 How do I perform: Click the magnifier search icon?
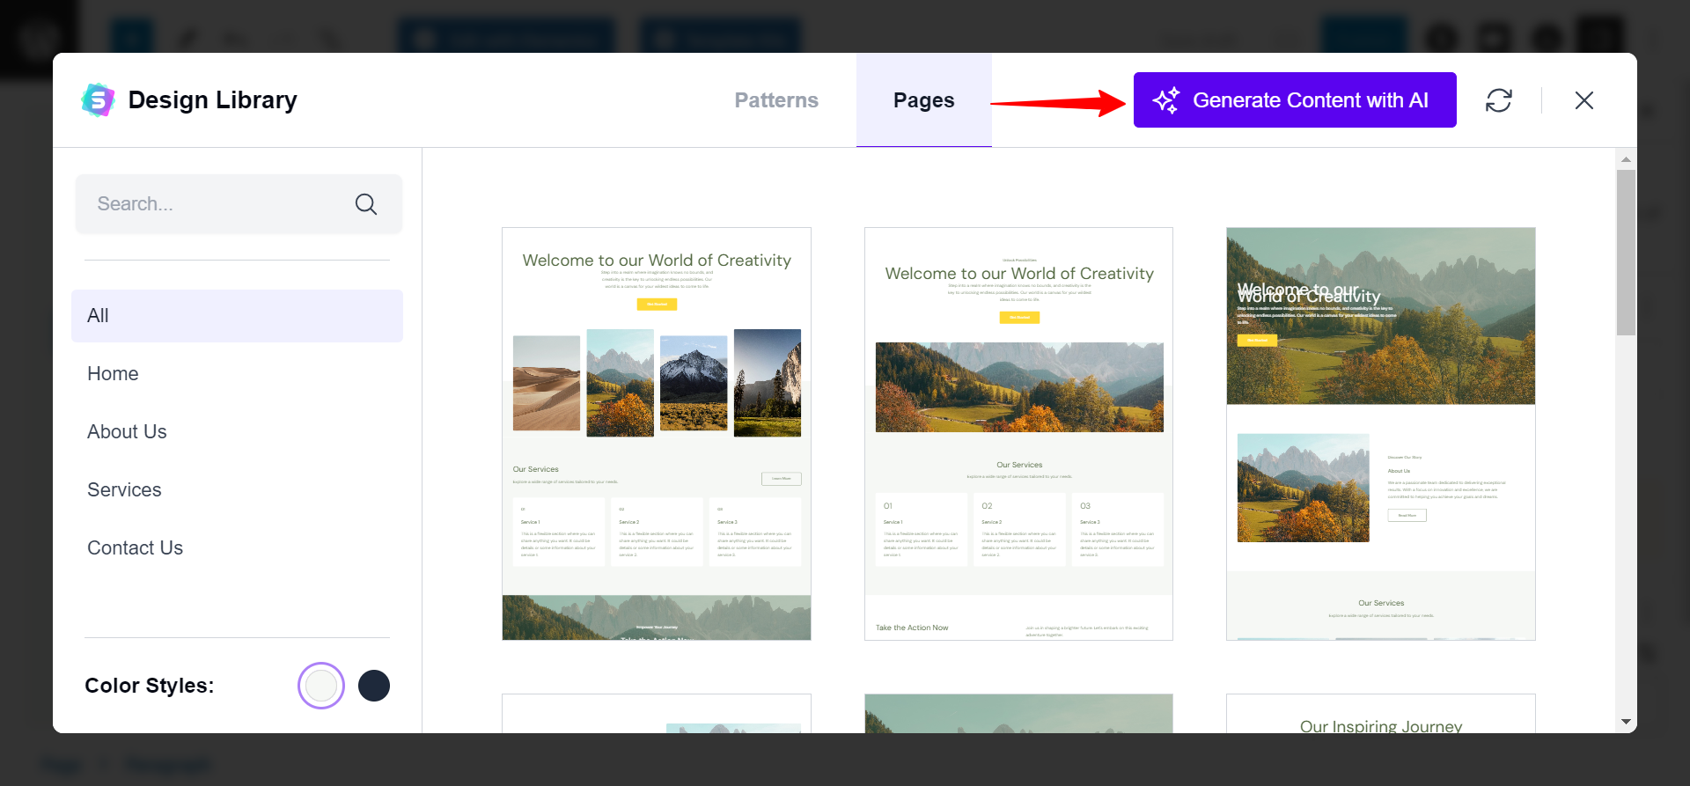pyautogui.click(x=366, y=204)
